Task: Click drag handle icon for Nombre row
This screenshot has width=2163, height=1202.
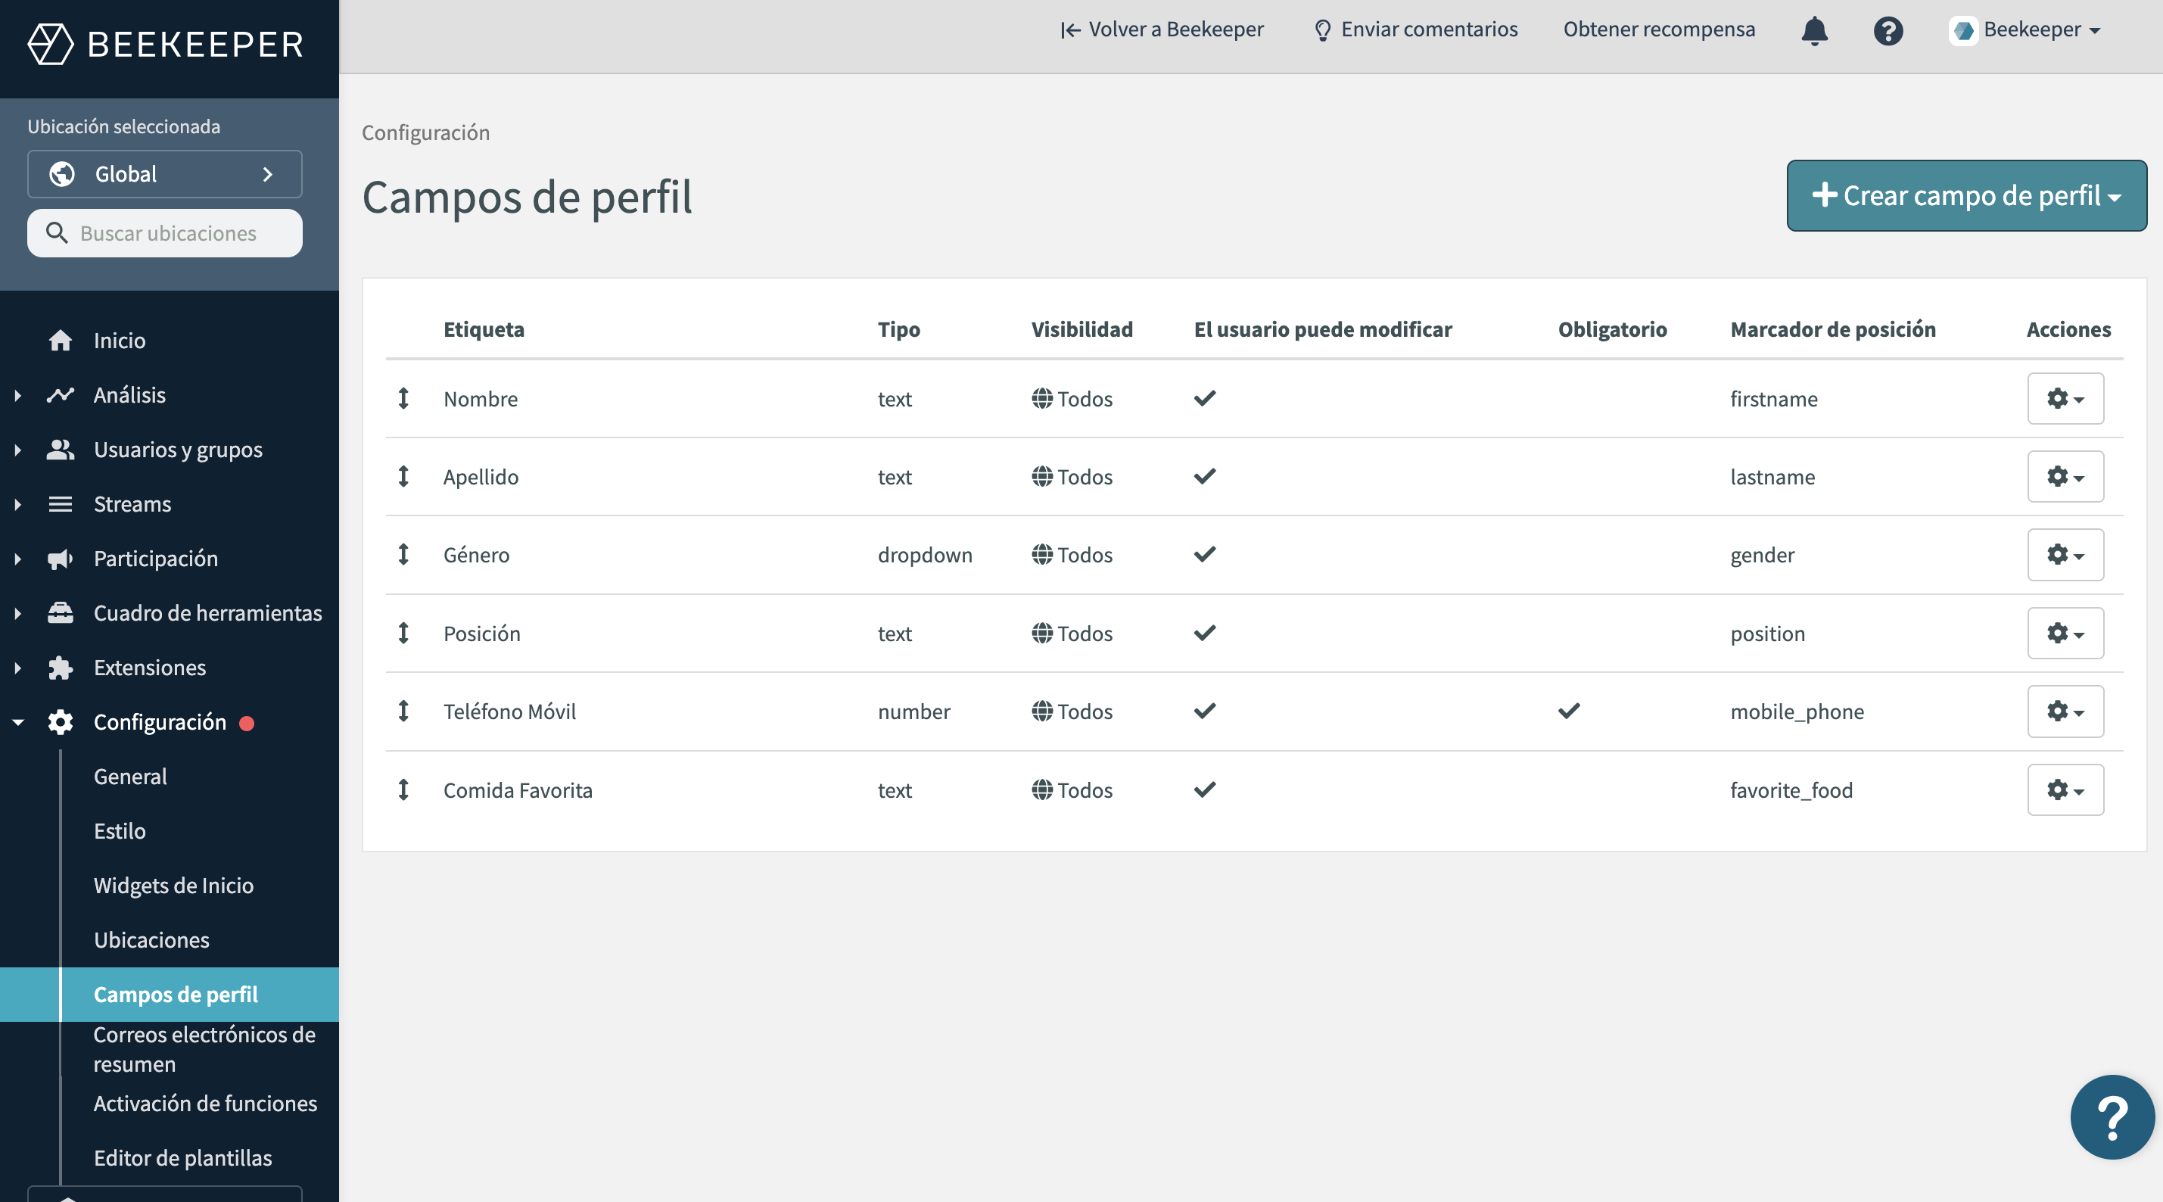Action: point(404,398)
